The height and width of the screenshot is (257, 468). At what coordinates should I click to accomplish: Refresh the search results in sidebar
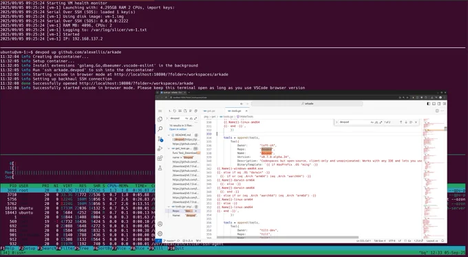tap(175, 111)
